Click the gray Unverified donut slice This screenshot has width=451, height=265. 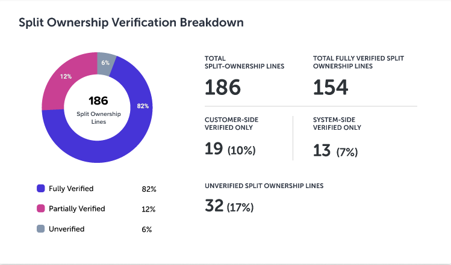coord(105,62)
